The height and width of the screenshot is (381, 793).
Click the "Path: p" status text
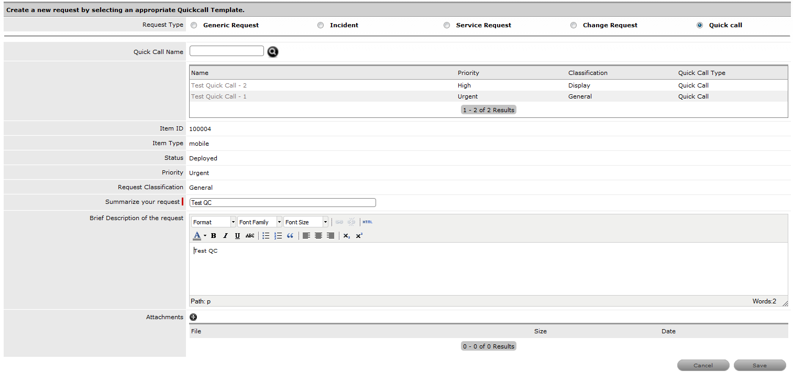point(201,302)
